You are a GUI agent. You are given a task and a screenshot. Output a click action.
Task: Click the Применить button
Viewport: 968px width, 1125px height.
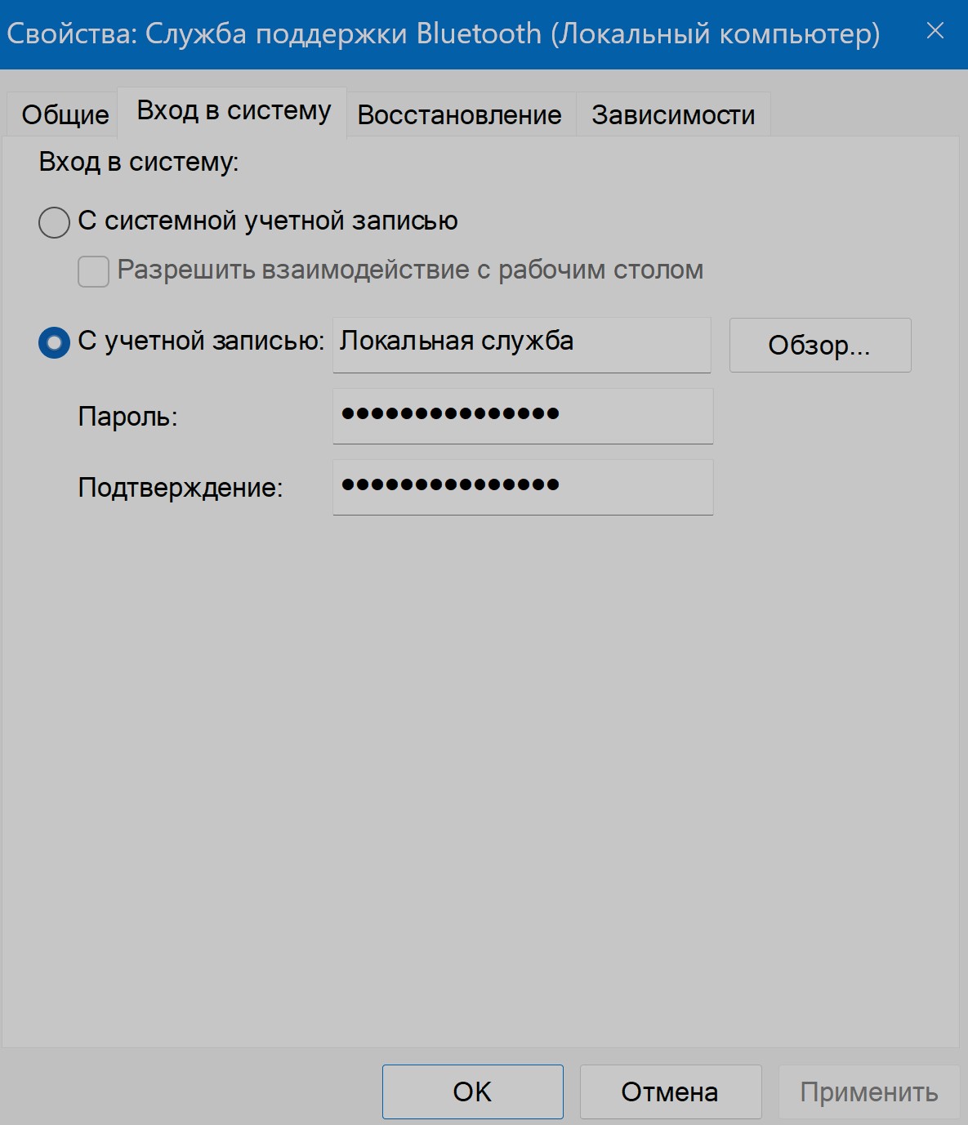click(868, 1092)
